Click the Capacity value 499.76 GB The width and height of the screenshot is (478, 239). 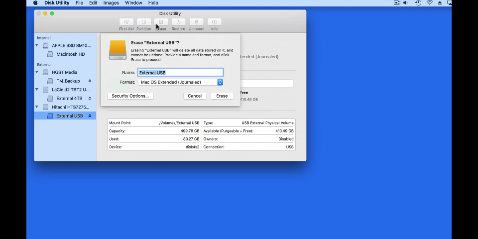coord(190,131)
